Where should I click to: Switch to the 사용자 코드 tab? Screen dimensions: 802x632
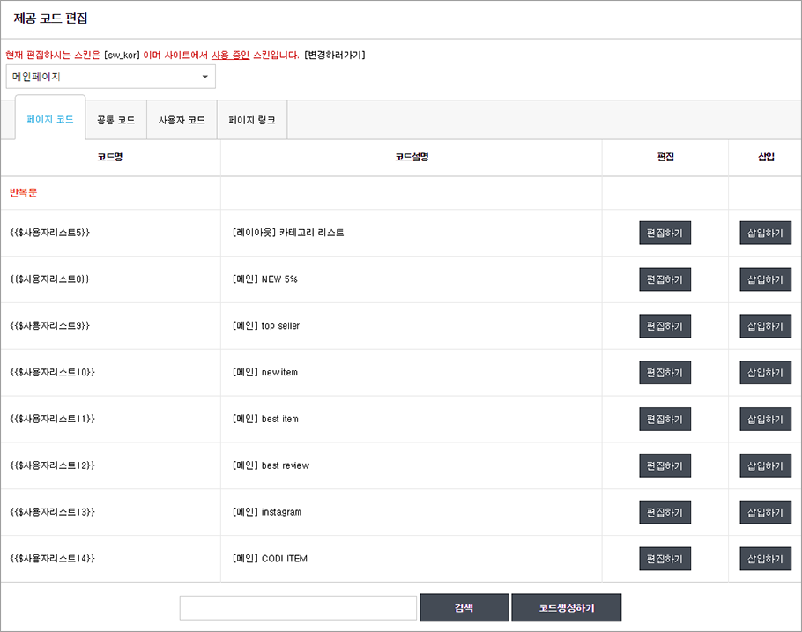[x=182, y=120]
